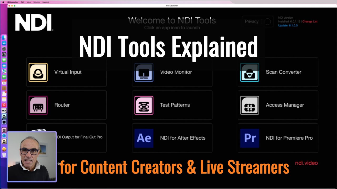Launch the Virtual Input app icon
337x189 pixels.
[38, 72]
